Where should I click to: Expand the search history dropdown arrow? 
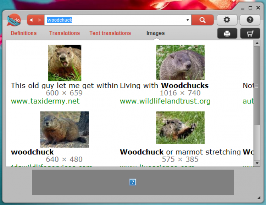coord(188,20)
